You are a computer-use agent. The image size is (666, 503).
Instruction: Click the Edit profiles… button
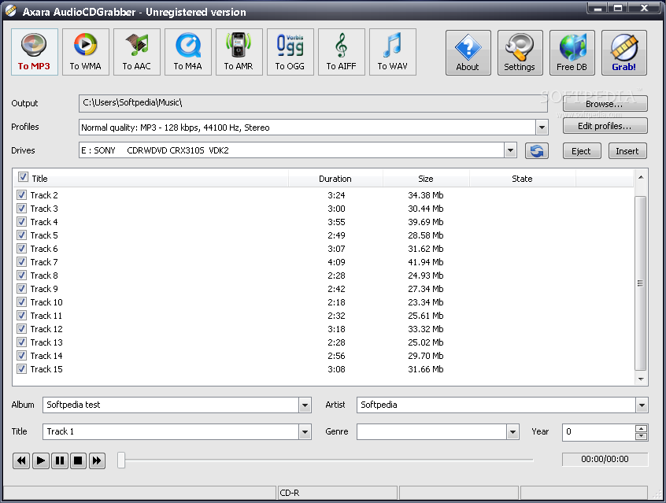[x=605, y=126]
